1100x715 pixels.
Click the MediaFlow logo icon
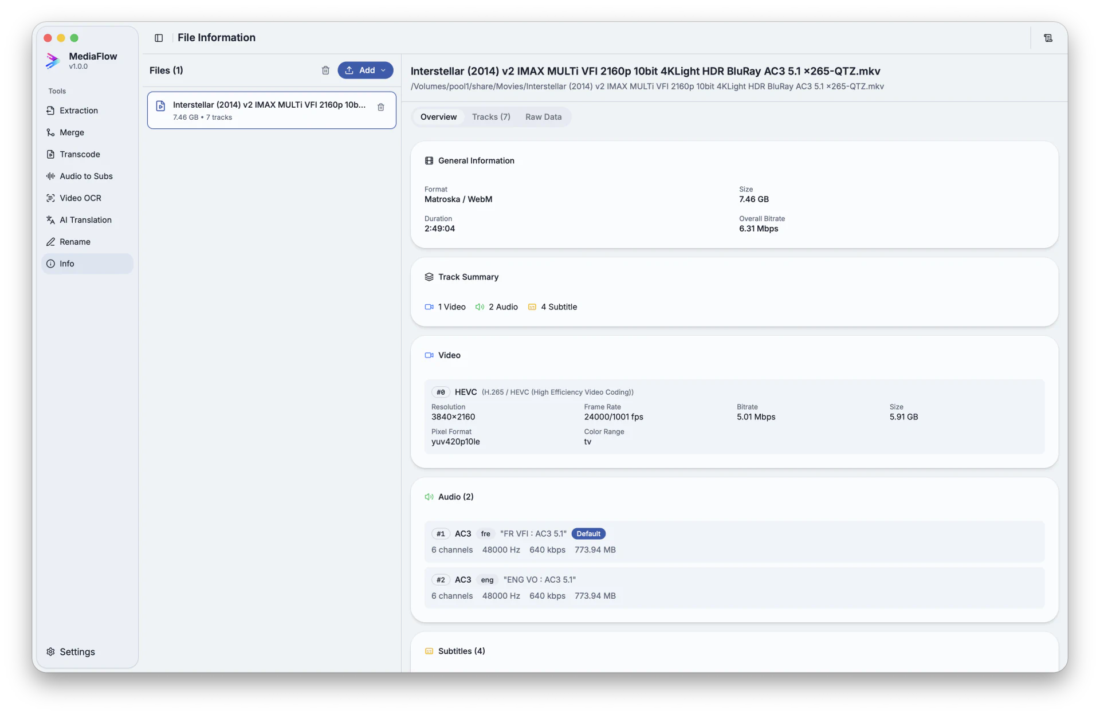point(53,60)
